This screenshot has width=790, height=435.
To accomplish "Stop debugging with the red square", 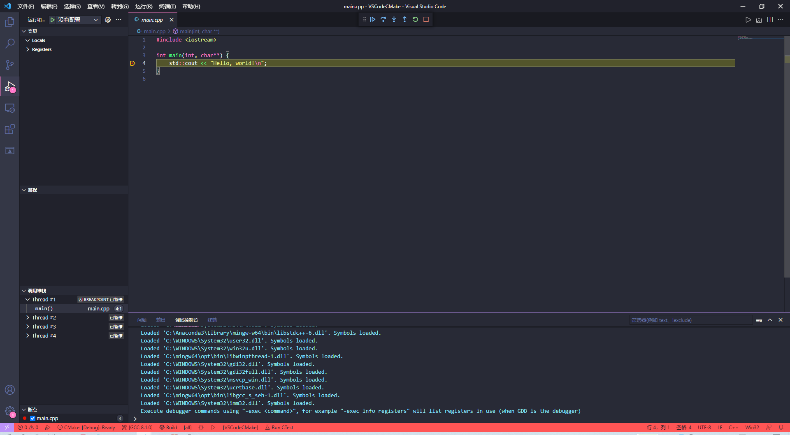I will [x=426, y=19].
